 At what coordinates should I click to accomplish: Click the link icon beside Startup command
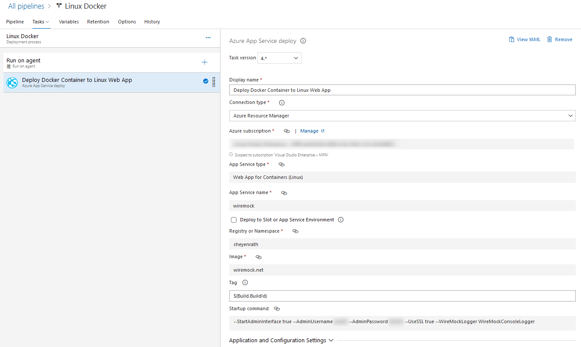[277, 309]
